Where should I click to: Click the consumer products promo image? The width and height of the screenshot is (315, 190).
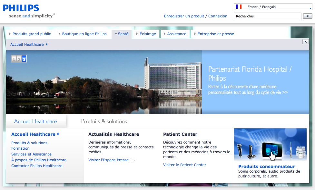coord(271,145)
